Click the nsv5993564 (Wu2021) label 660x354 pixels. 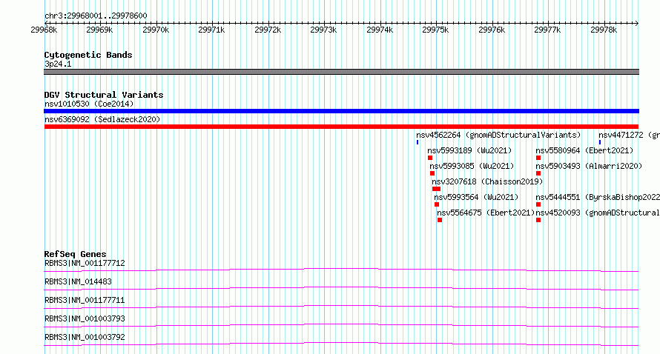[476, 197]
